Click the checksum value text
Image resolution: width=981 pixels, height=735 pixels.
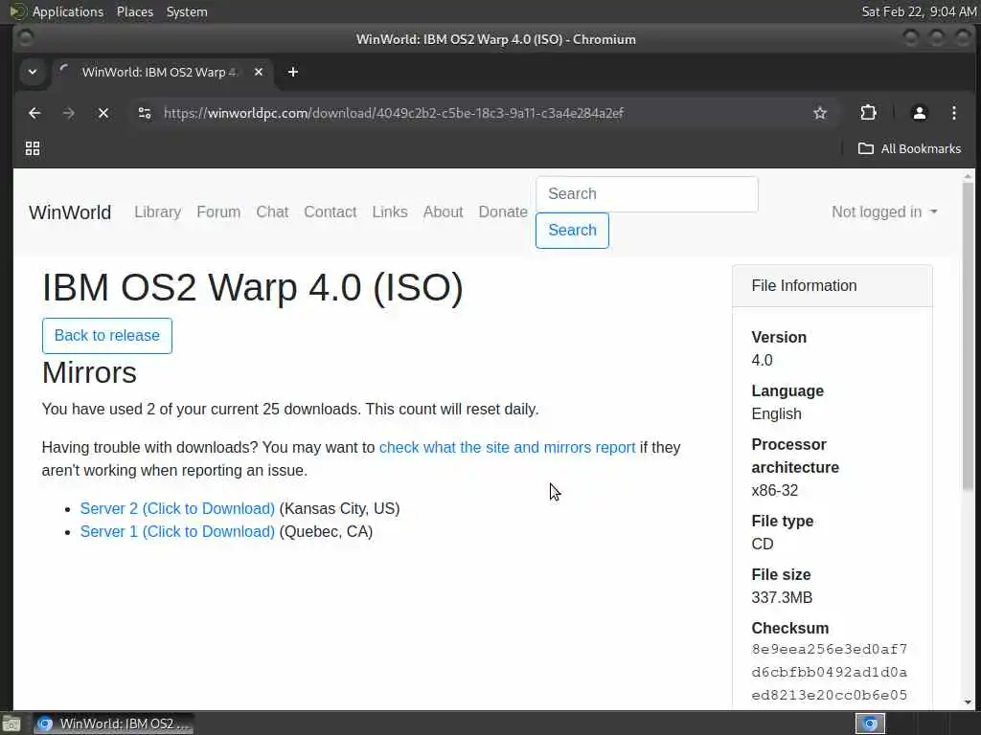829,672
